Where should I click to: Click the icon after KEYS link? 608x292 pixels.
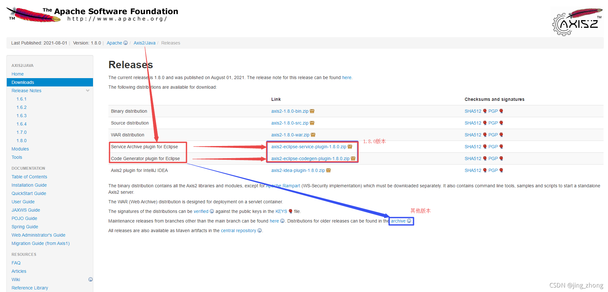pyautogui.click(x=291, y=211)
